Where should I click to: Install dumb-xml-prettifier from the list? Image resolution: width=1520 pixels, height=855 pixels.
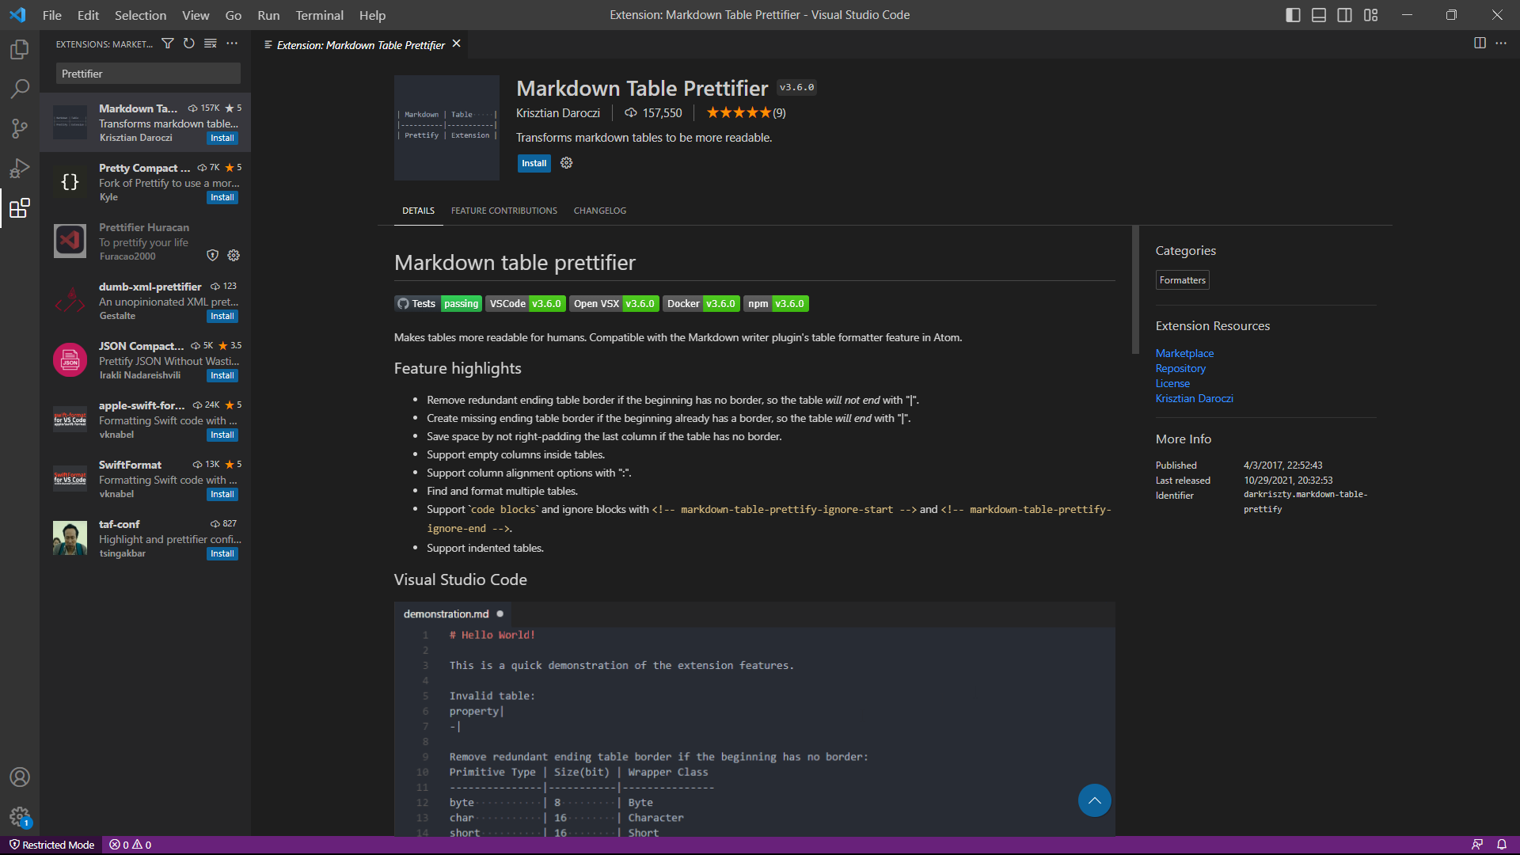[222, 317]
